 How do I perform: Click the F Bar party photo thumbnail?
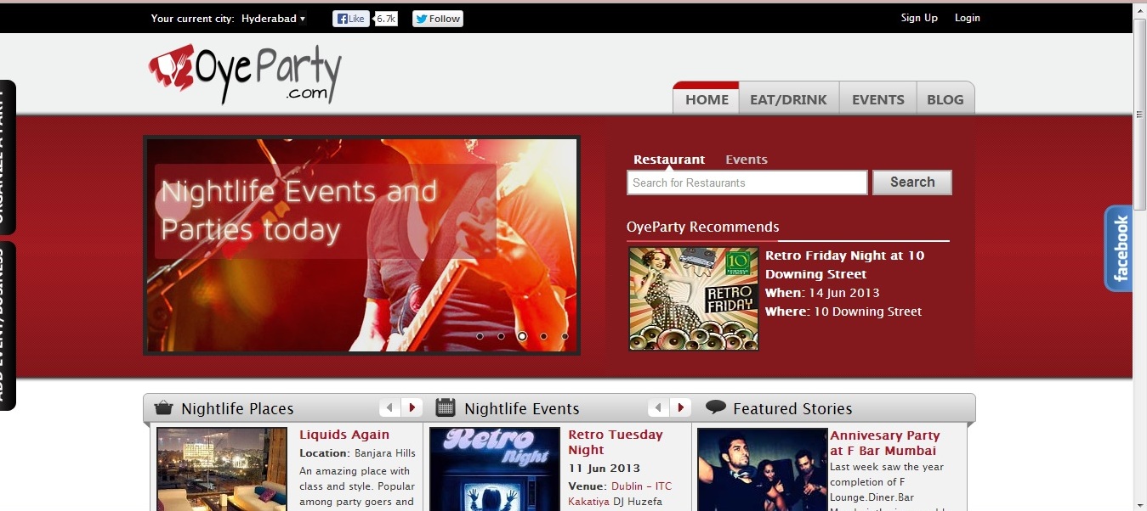(x=763, y=469)
